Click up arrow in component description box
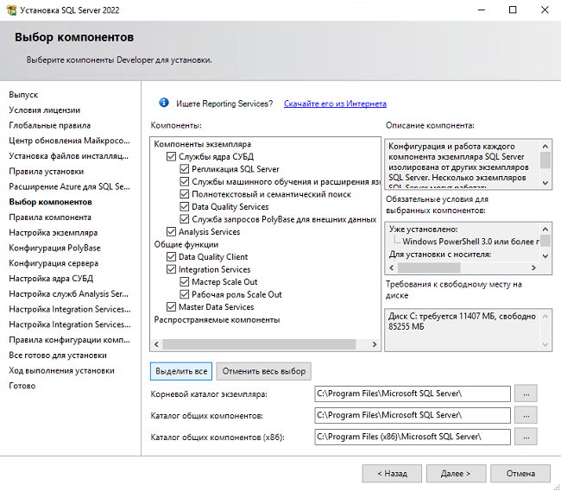Screen dimensions: 561x491 coord(545,146)
